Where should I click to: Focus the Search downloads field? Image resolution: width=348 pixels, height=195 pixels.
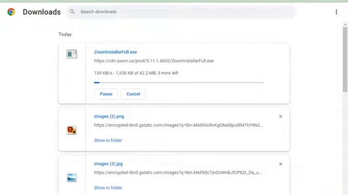pyautogui.click(x=181, y=12)
